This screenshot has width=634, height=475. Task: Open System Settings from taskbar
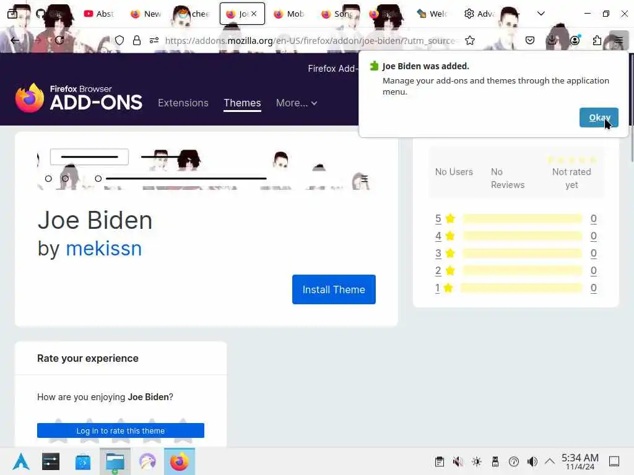[x=51, y=461]
